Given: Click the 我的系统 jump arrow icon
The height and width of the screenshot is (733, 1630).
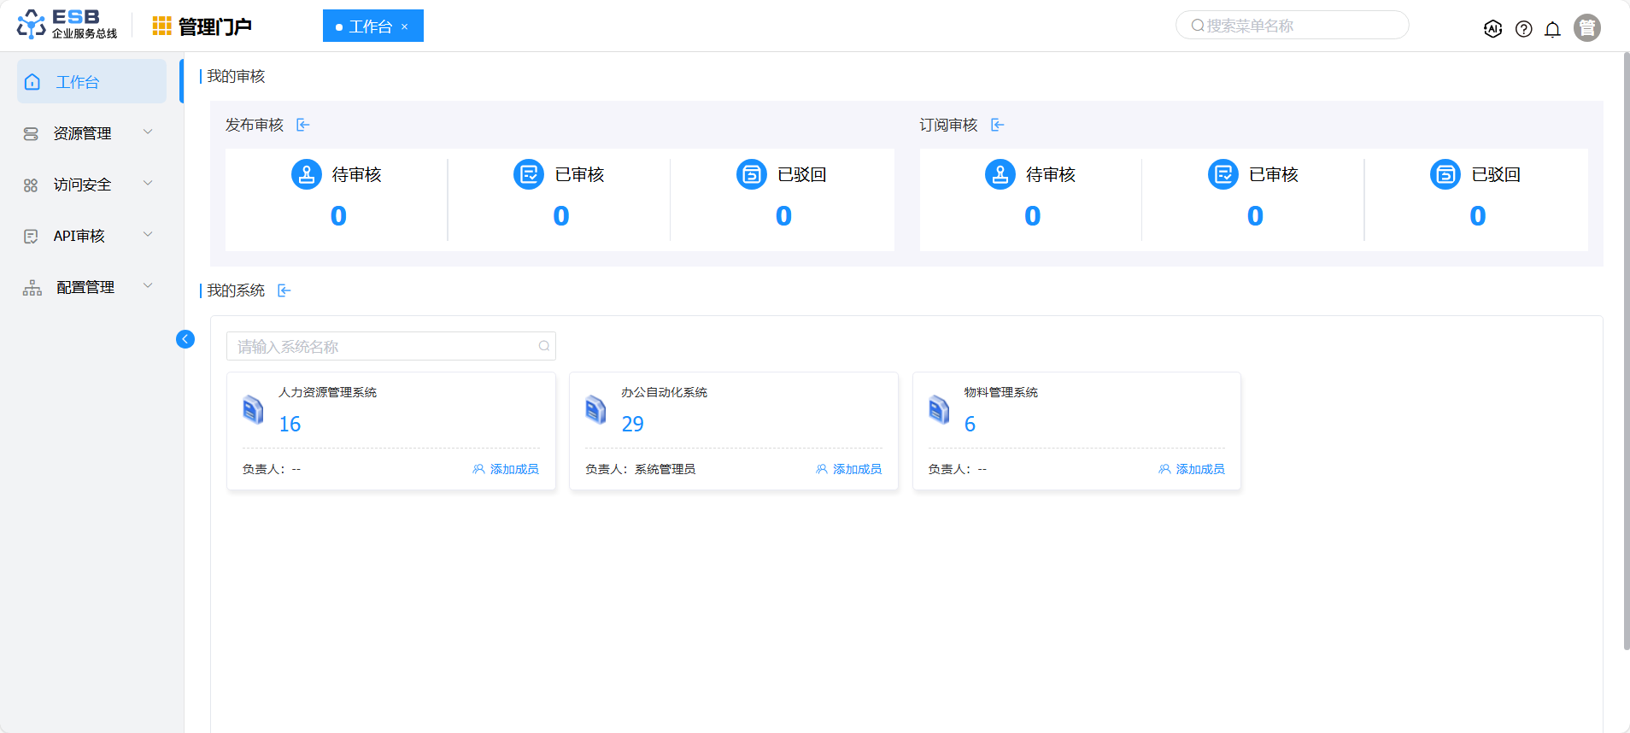Looking at the screenshot, I should pyautogui.click(x=284, y=291).
